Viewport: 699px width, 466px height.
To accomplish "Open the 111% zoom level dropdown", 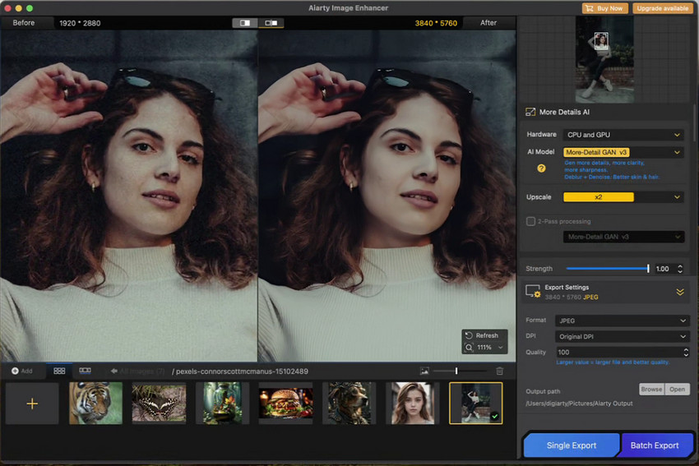I will click(489, 347).
